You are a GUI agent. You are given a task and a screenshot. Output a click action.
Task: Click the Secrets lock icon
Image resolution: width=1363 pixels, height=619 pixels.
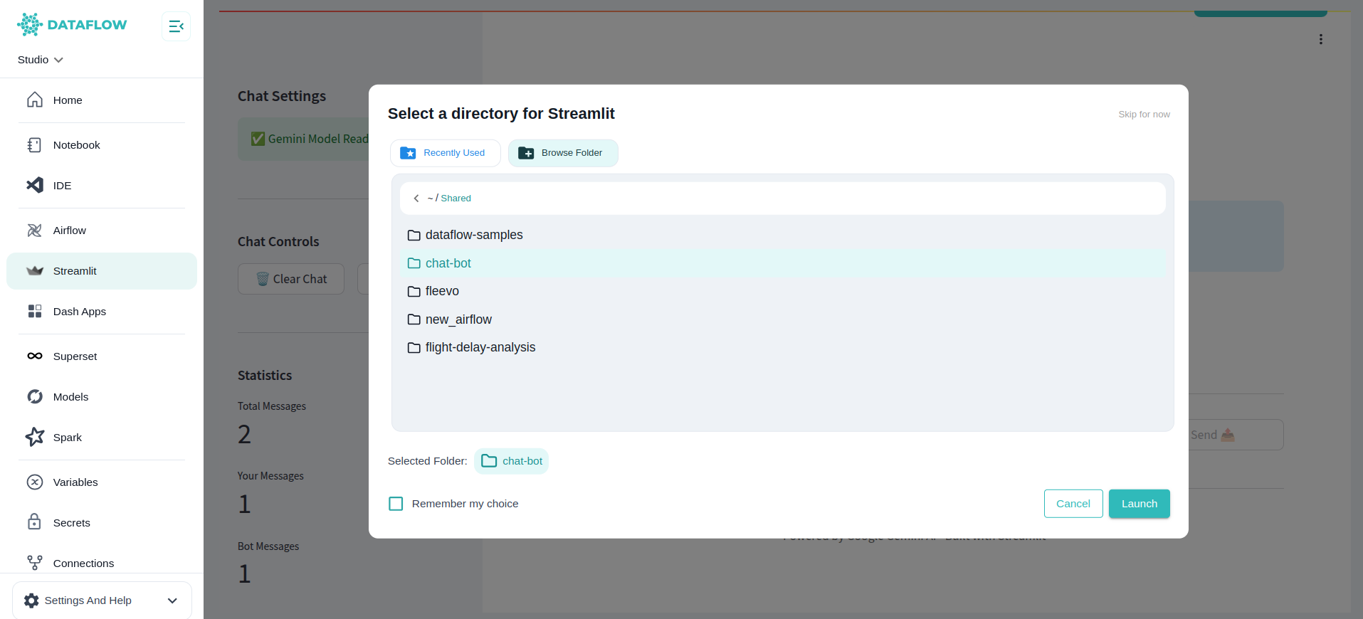pos(34,522)
